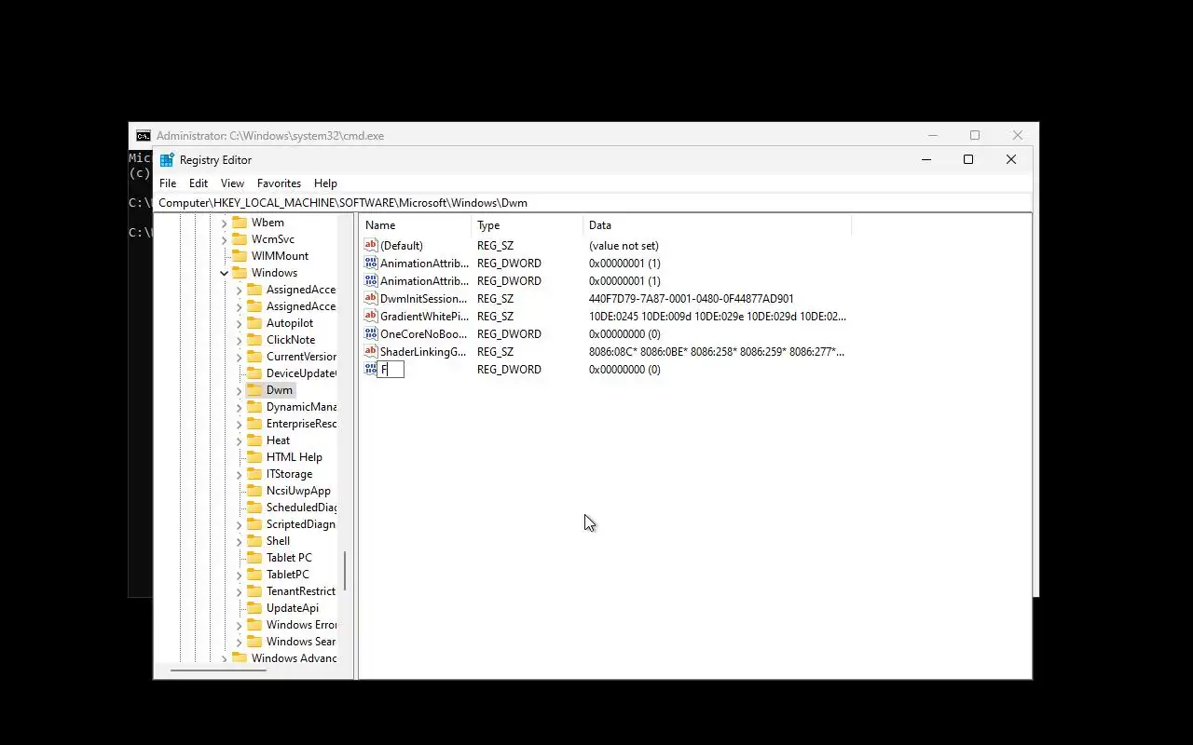The image size is (1193, 745).
Task: Select the WIMMount folder icon
Action: pyautogui.click(x=240, y=256)
